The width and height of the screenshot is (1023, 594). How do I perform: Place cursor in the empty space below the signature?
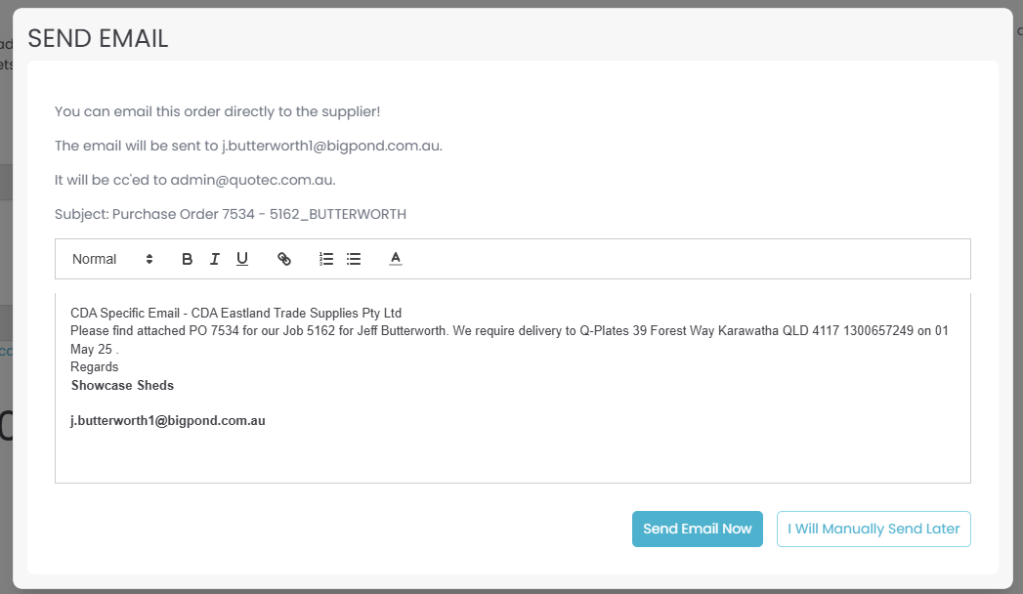tap(512, 455)
